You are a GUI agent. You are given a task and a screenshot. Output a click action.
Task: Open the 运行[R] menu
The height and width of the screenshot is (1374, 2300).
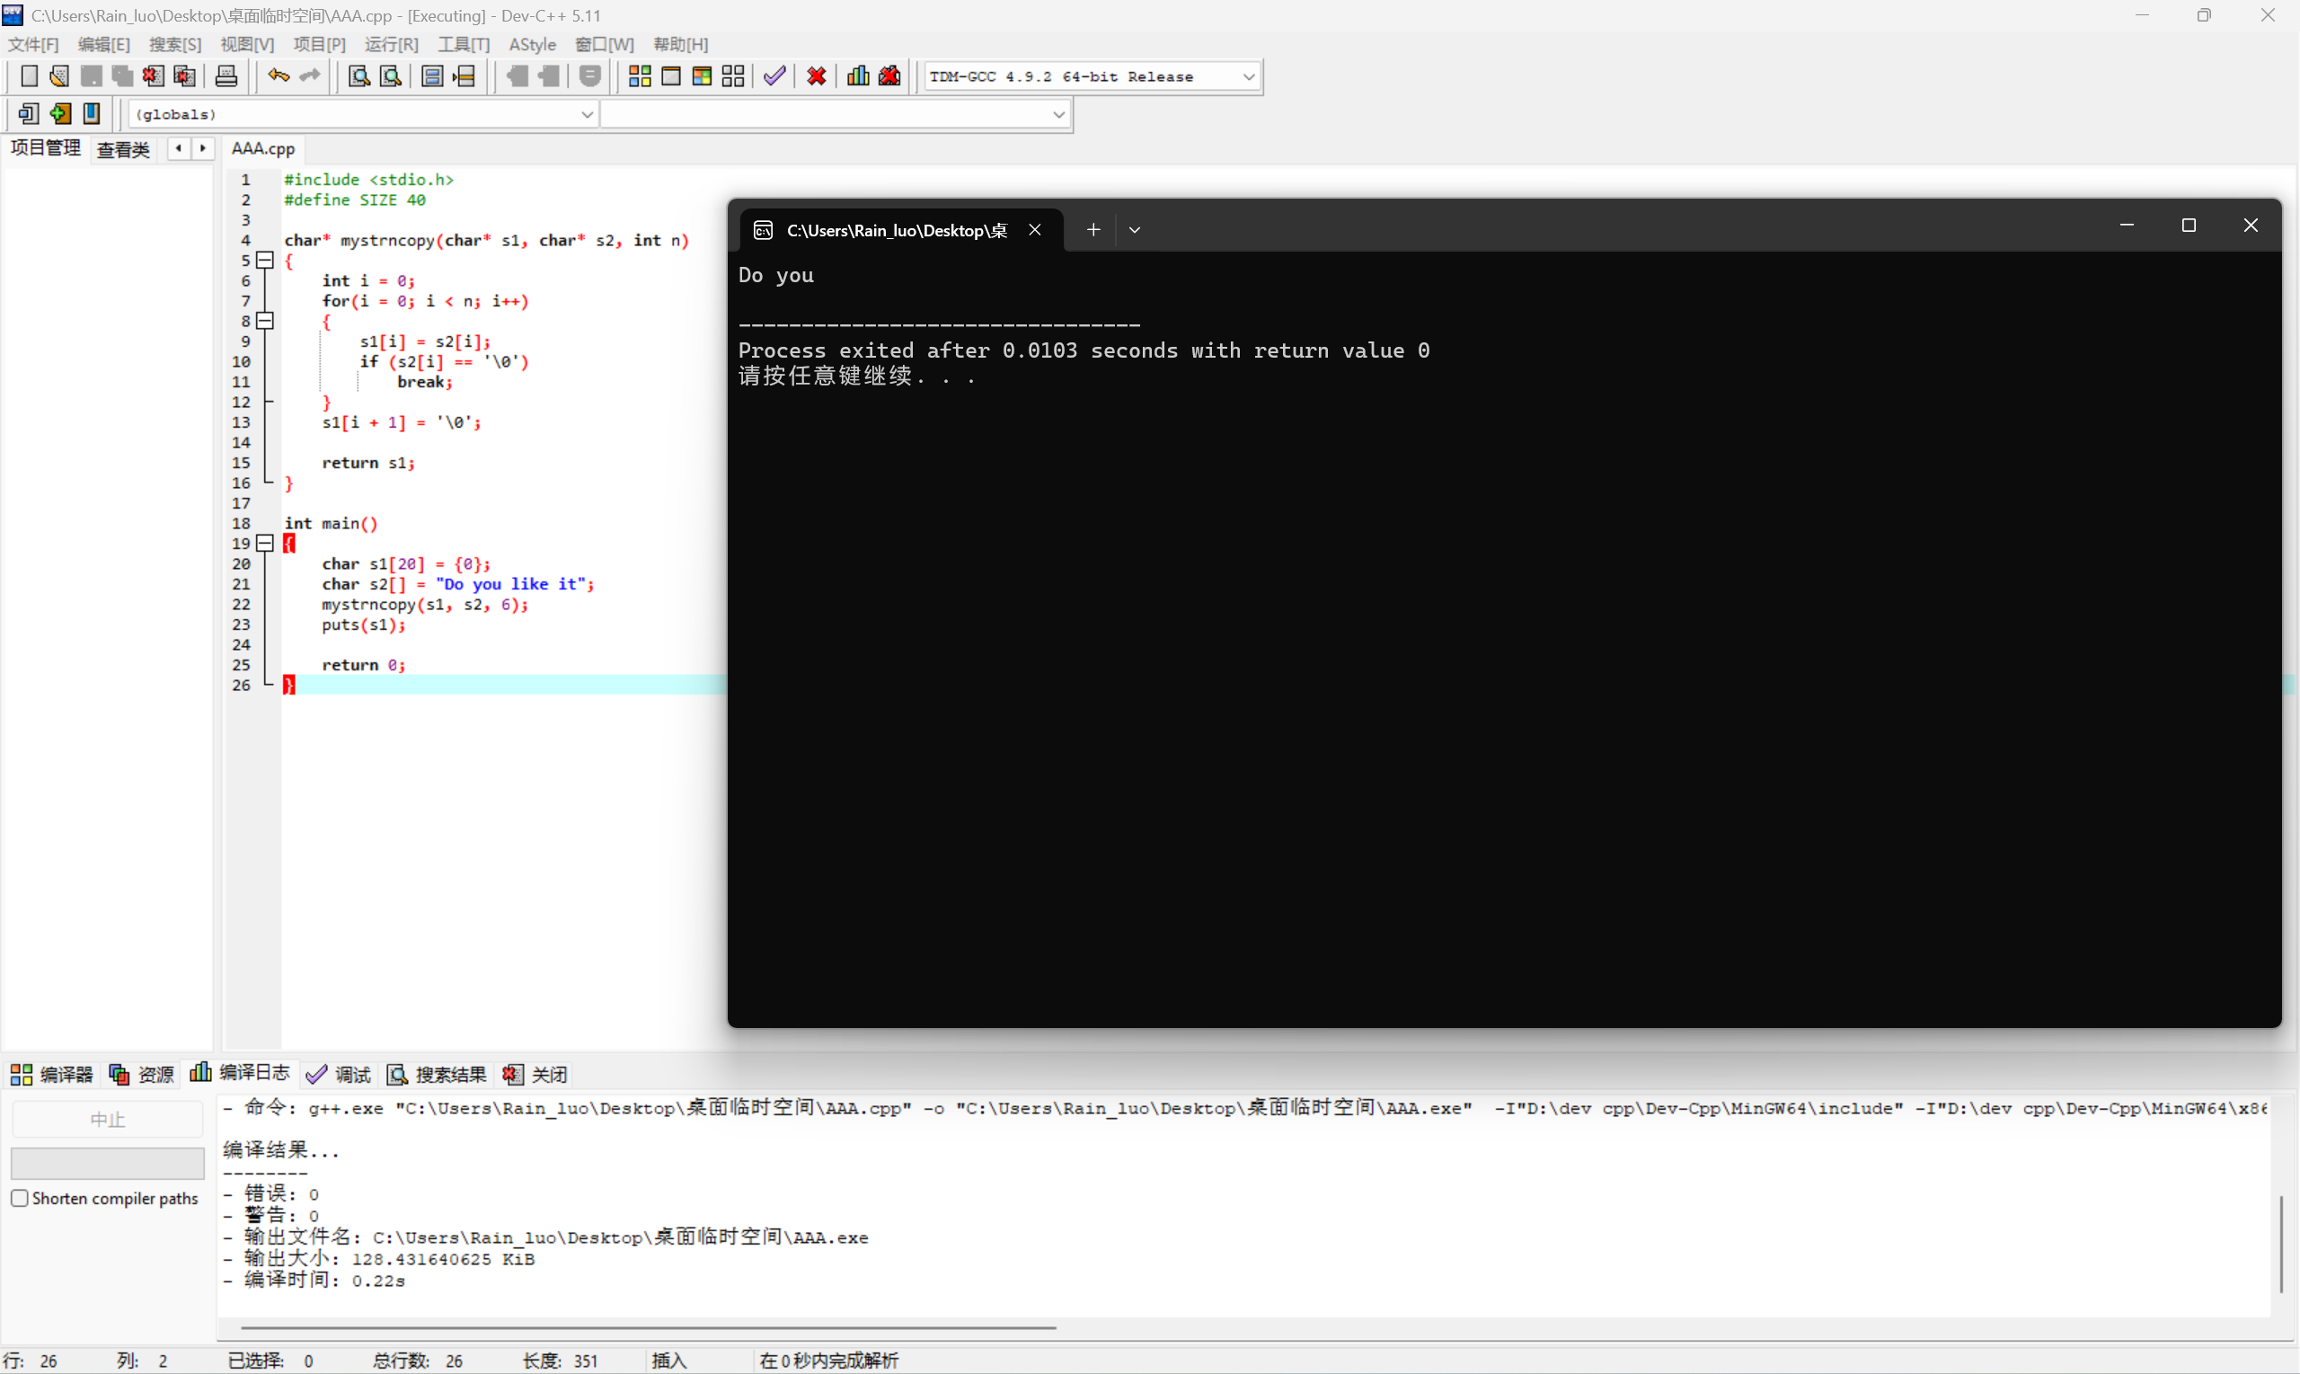pyautogui.click(x=391, y=44)
